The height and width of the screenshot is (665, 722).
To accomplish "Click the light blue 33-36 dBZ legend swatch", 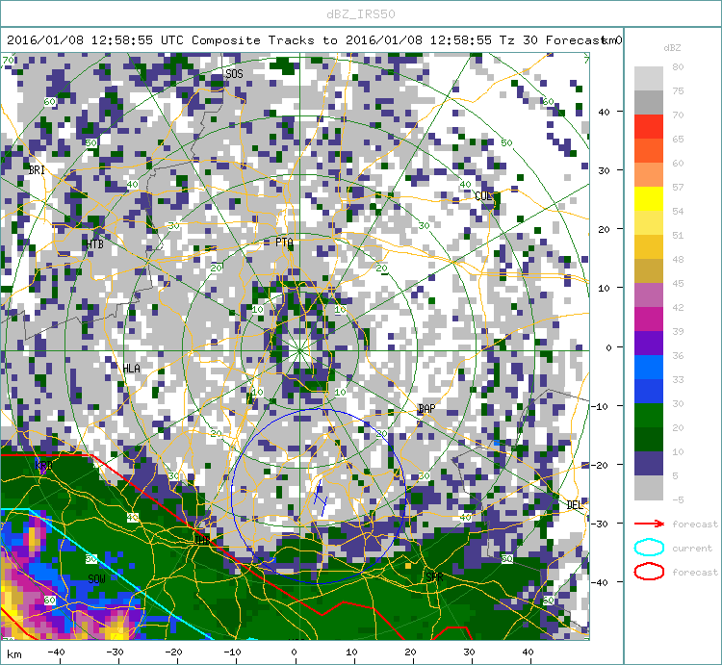I will click(648, 367).
